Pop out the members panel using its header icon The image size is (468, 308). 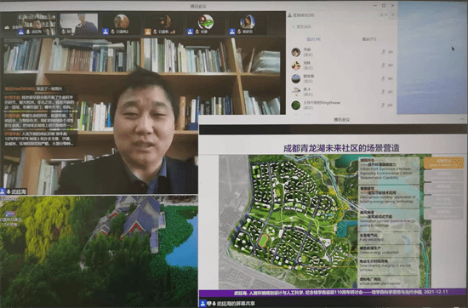click(381, 14)
